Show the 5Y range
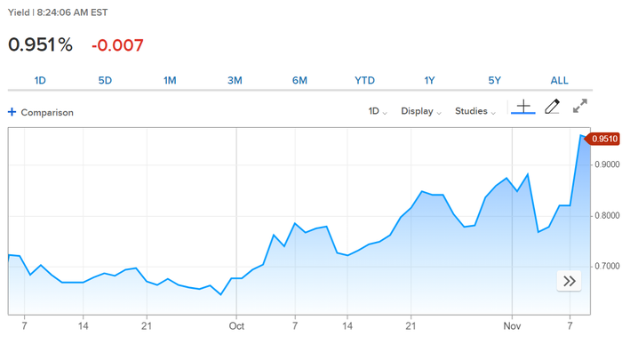622x344 pixels. pos(494,81)
